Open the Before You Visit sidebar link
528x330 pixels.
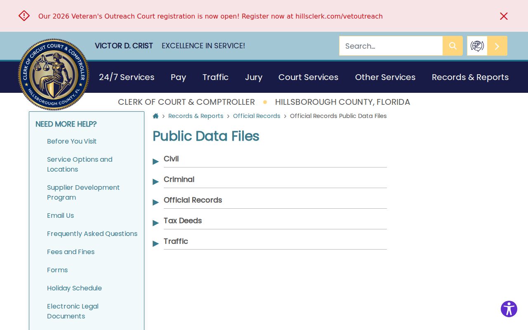[72, 141]
